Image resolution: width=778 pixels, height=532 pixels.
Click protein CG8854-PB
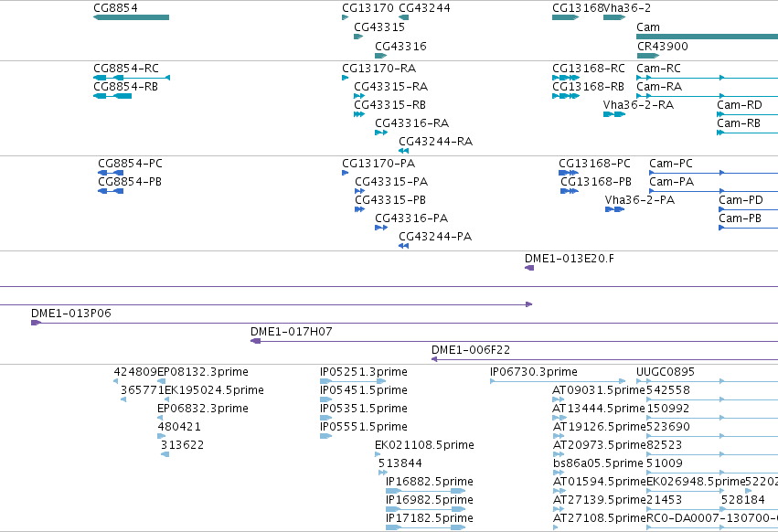(x=130, y=182)
